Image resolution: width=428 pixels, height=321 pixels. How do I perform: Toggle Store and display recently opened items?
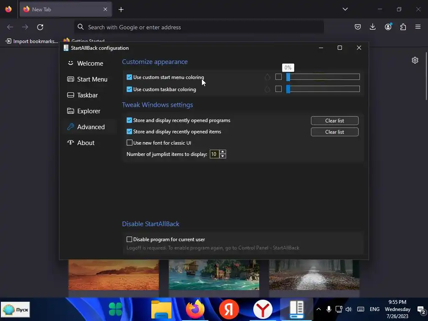click(130, 132)
